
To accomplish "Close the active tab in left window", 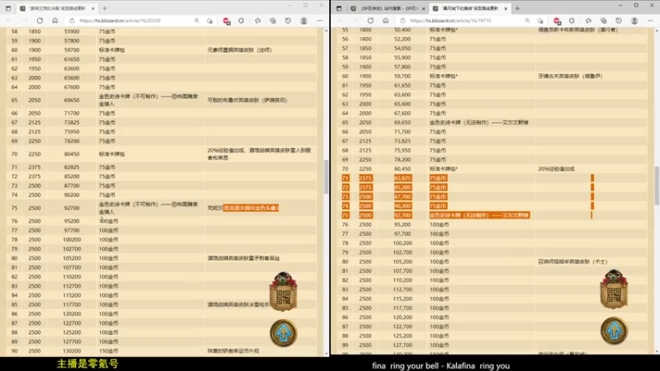I will coord(92,8).
